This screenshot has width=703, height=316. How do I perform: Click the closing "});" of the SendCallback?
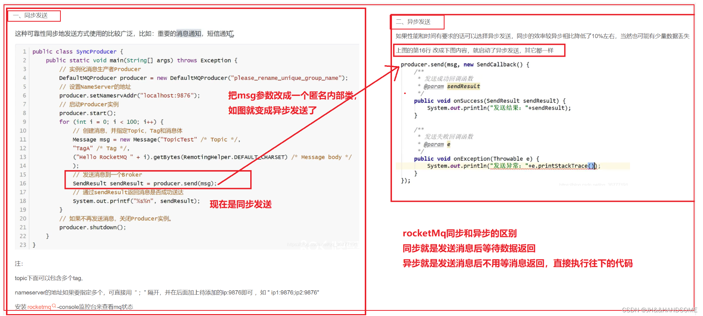tap(405, 181)
